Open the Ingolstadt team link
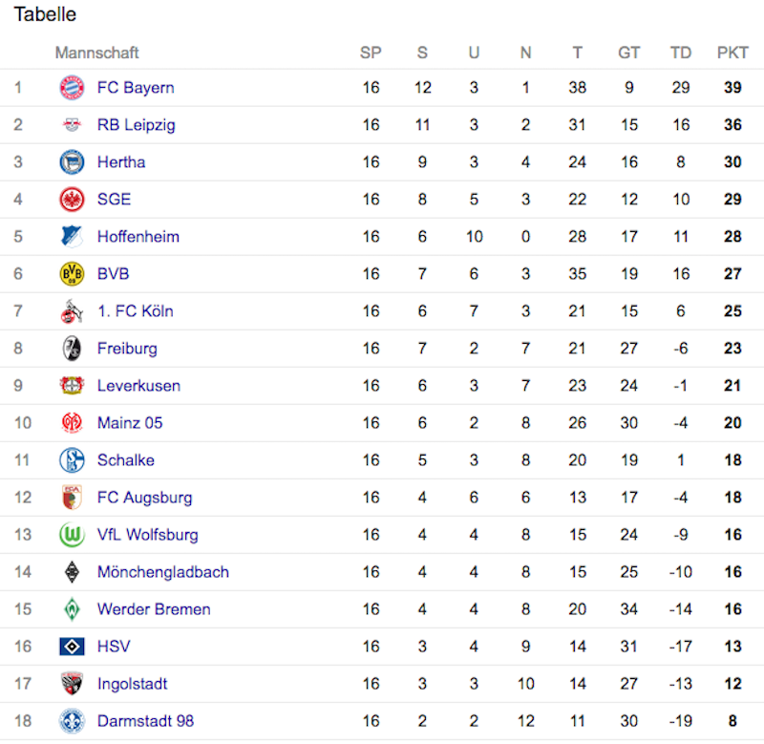 click(x=132, y=684)
